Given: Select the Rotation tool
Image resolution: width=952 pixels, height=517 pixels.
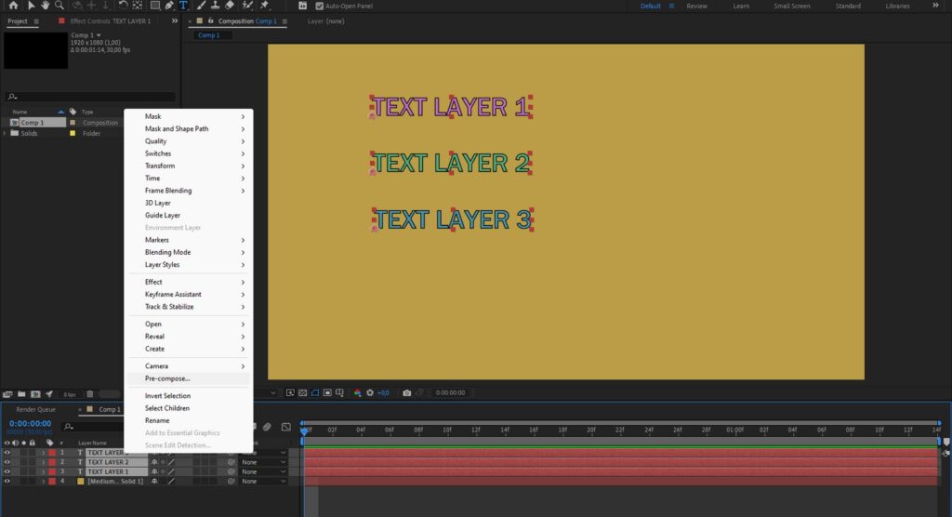Looking at the screenshot, I should pos(124,6).
